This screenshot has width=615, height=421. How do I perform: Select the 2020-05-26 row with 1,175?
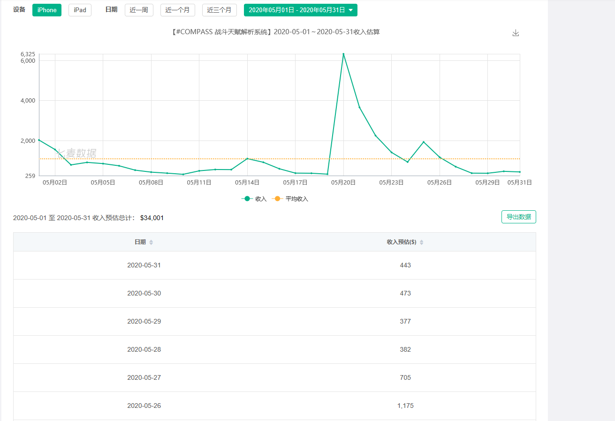click(x=274, y=406)
